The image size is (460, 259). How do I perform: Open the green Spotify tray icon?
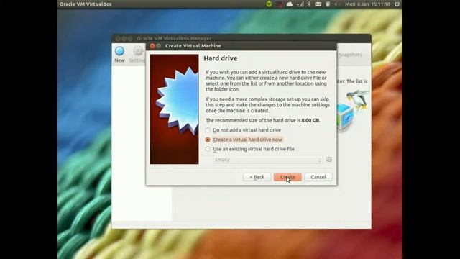click(269, 4)
